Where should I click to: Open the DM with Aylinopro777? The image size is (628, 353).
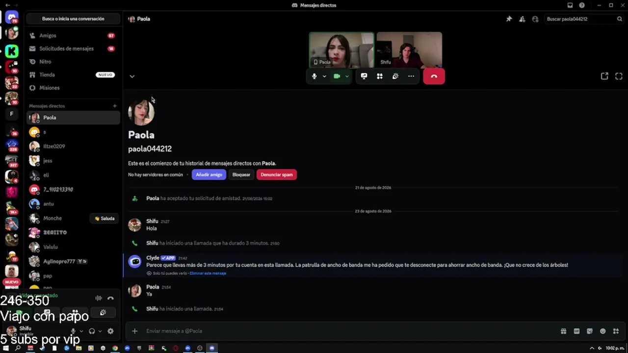(73, 261)
